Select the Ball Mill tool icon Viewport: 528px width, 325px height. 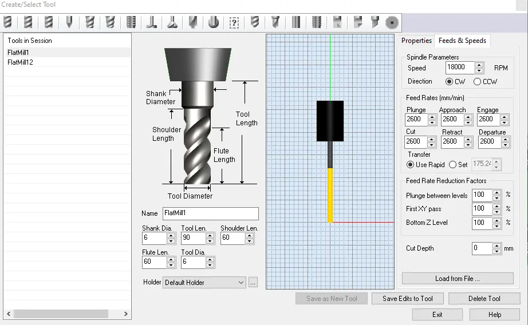click(8, 22)
